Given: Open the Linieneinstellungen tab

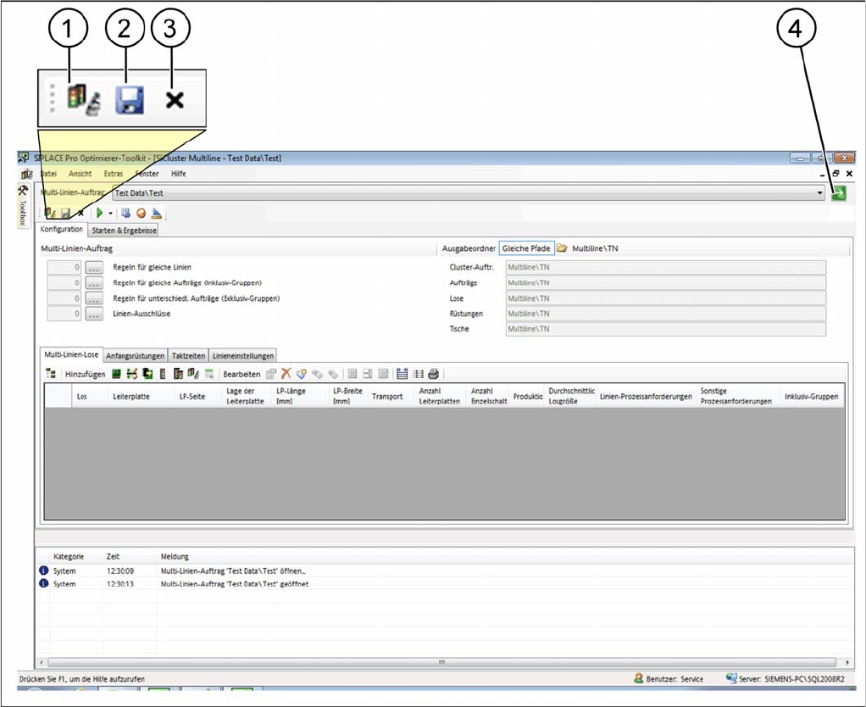Looking at the screenshot, I should pos(243,355).
